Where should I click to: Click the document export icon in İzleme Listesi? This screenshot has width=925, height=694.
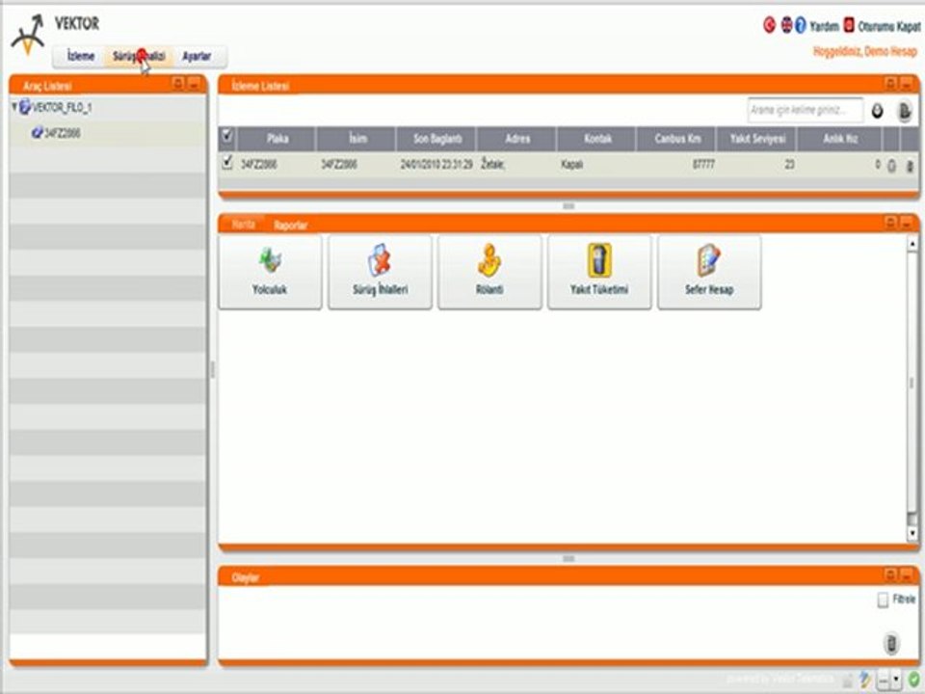(x=905, y=111)
